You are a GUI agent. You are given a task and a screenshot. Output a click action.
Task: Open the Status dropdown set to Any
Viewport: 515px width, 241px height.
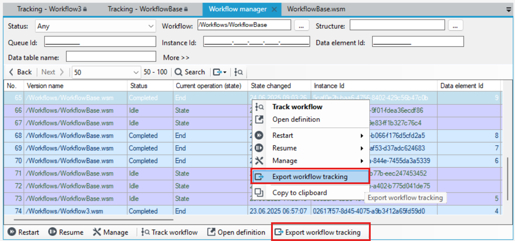(x=95, y=26)
